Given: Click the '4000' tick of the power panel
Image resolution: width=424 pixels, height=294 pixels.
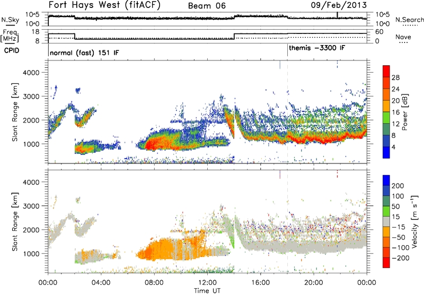Looking at the screenshot, I should pyautogui.click(x=31, y=73).
